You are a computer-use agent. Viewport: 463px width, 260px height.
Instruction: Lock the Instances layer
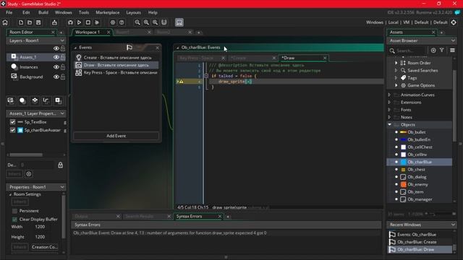pyautogui.click(x=63, y=67)
